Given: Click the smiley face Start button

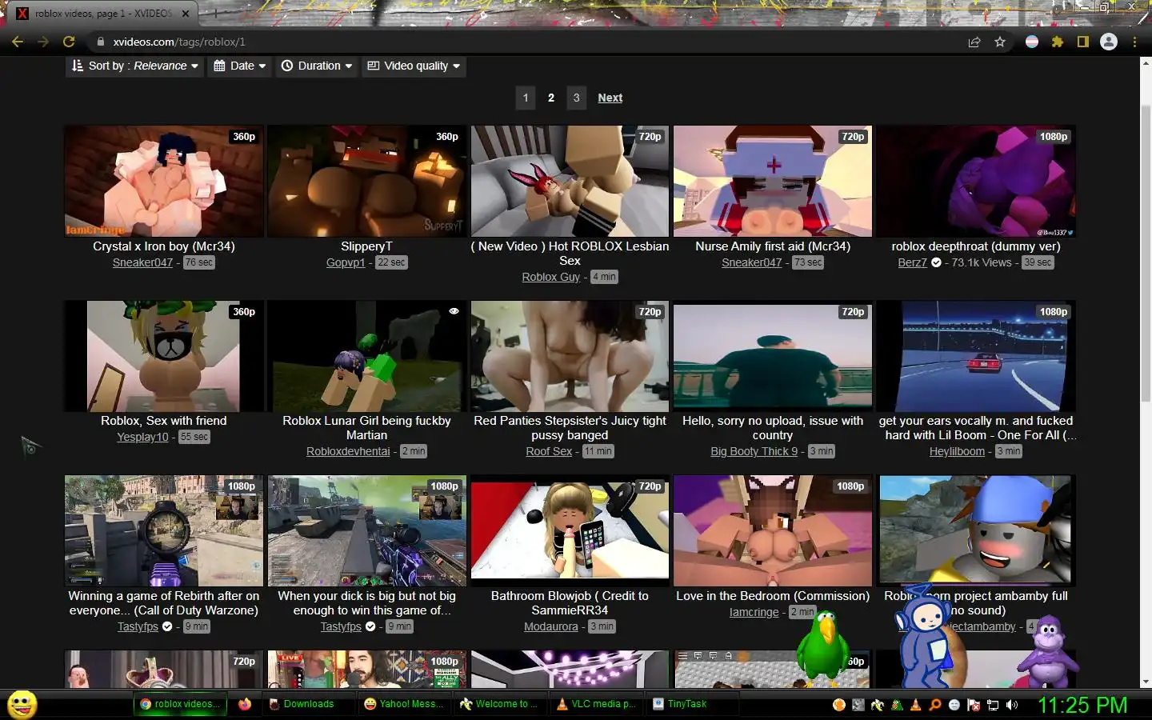Looking at the screenshot, I should coord(22,705).
